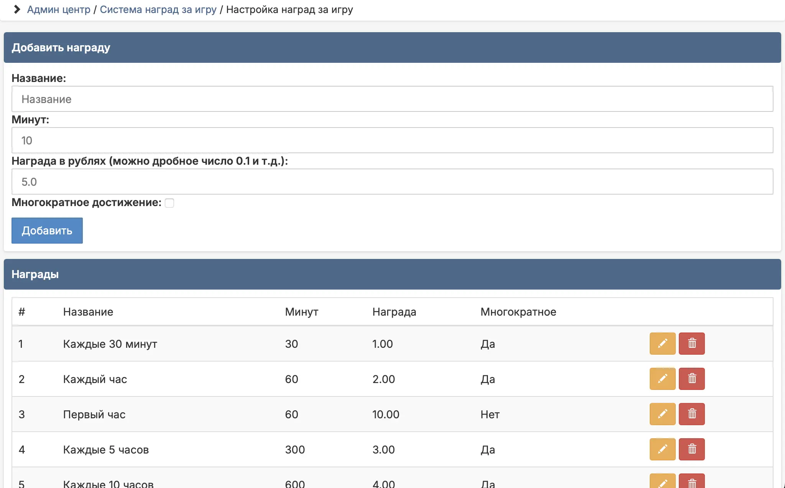The image size is (785, 488).
Task: Click 'Да' in the 'Каждые 5 часов' row
Action: click(488, 450)
